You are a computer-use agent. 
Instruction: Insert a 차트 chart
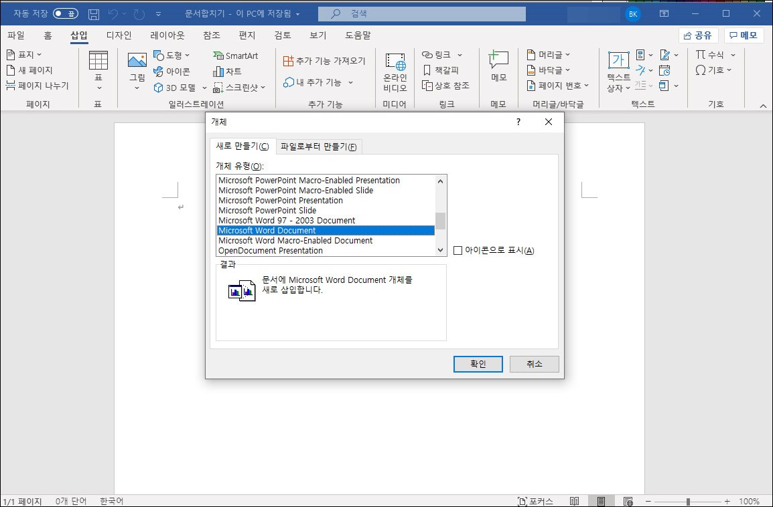(x=227, y=72)
